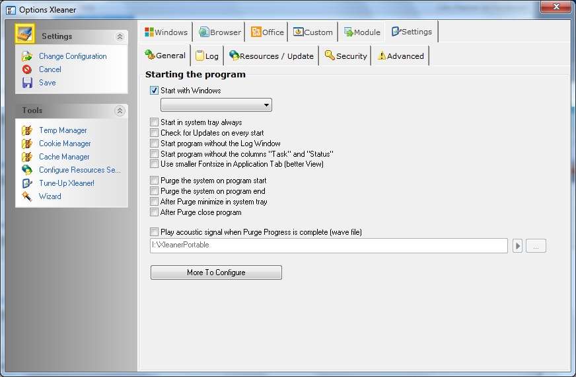Click the Change Configuration icon
The height and width of the screenshot is (377, 576).
pyautogui.click(x=27, y=56)
